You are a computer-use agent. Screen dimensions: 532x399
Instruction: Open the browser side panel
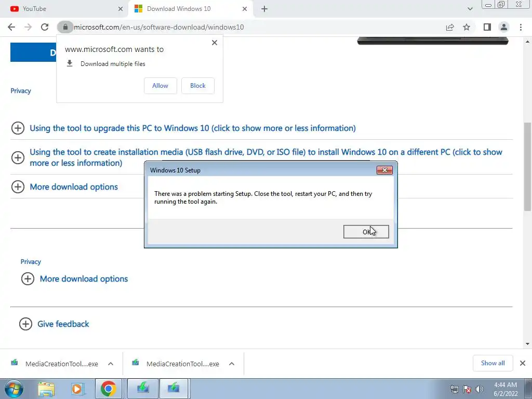pos(487,27)
